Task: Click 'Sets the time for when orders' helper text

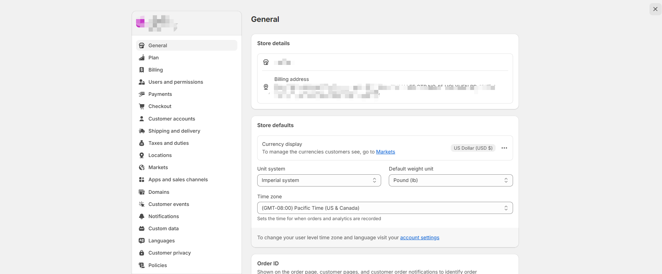Action: (x=319, y=219)
